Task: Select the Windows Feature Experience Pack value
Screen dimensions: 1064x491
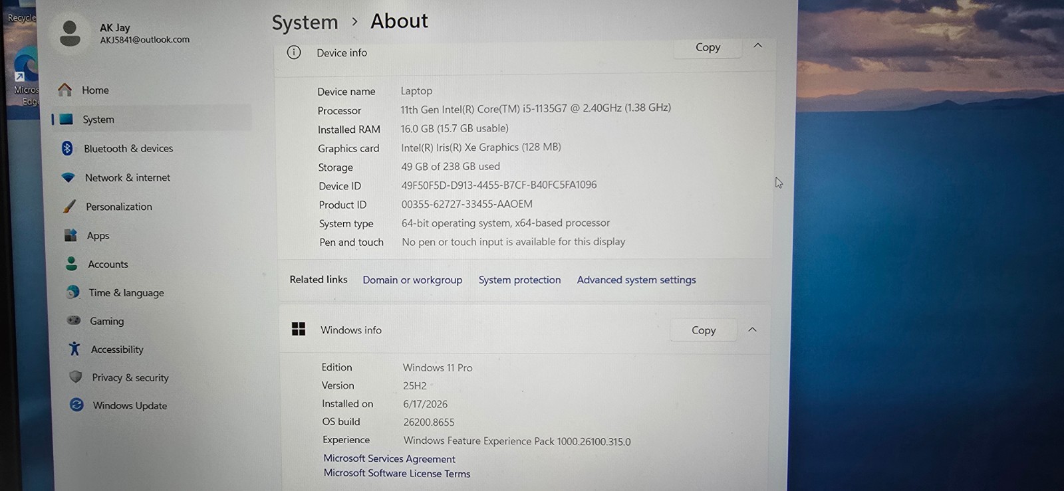Action: 517,441
